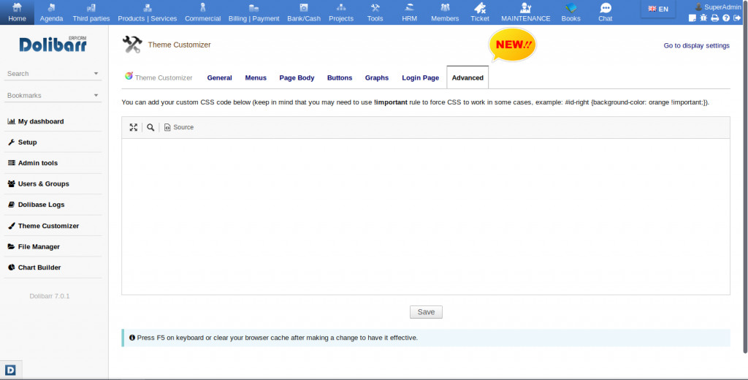Open the Home top menu
The height and width of the screenshot is (380, 748).
click(x=18, y=12)
